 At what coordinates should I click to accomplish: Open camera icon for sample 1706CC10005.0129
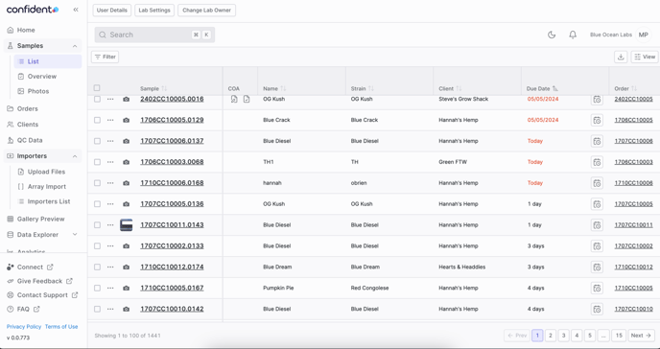(126, 120)
